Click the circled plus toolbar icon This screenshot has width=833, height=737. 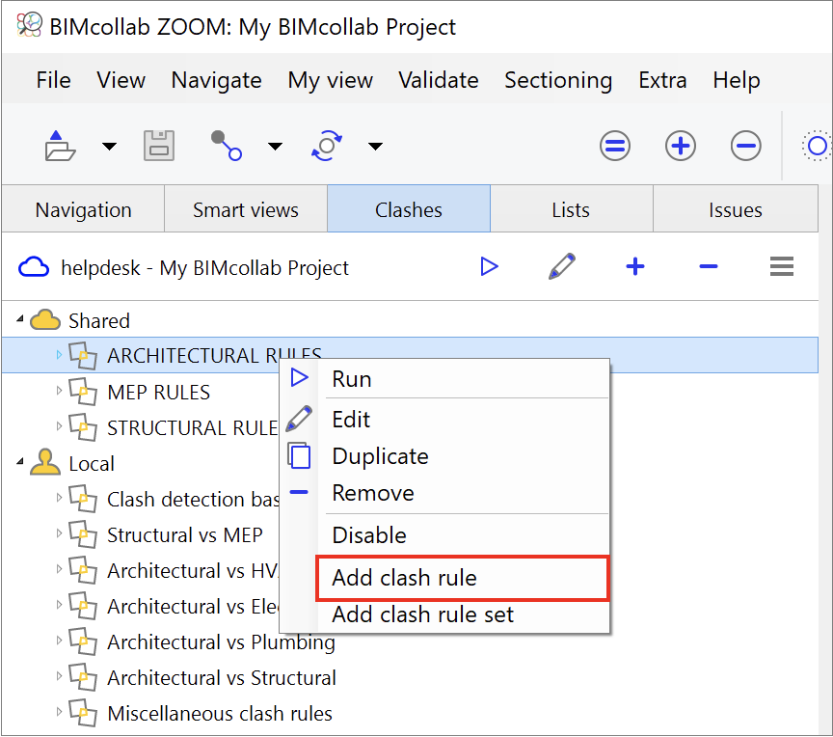pyautogui.click(x=680, y=146)
